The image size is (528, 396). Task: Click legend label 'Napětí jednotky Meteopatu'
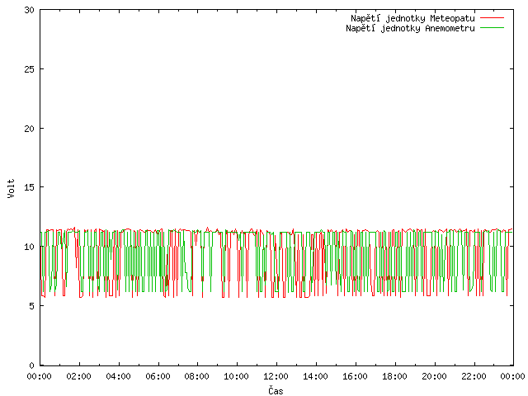point(412,18)
